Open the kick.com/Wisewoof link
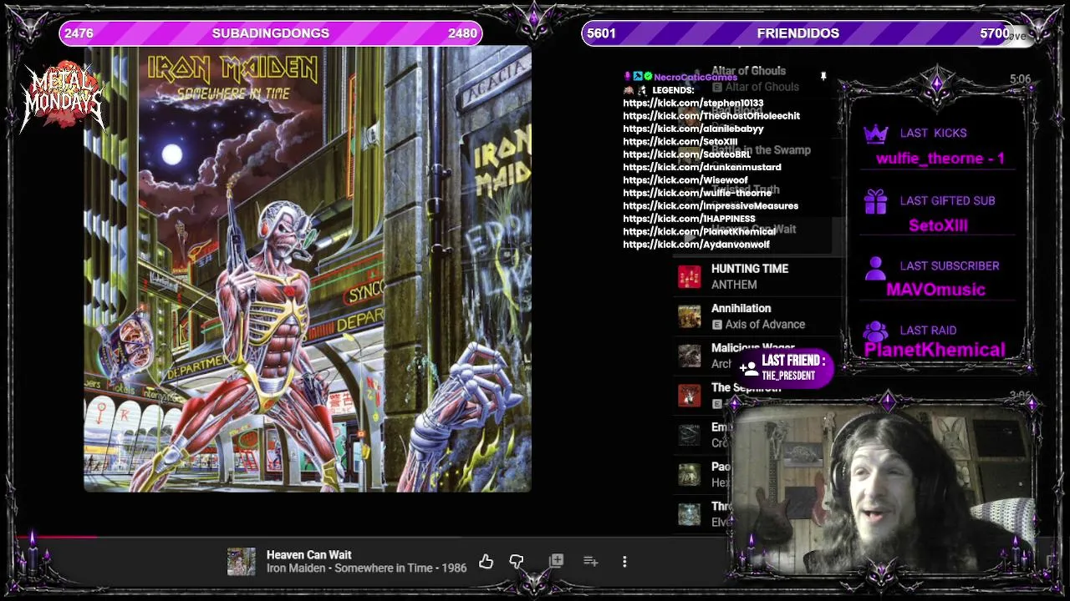This screenshot has height=601, width=1070. pyautogui.click(x=685, y=180)
